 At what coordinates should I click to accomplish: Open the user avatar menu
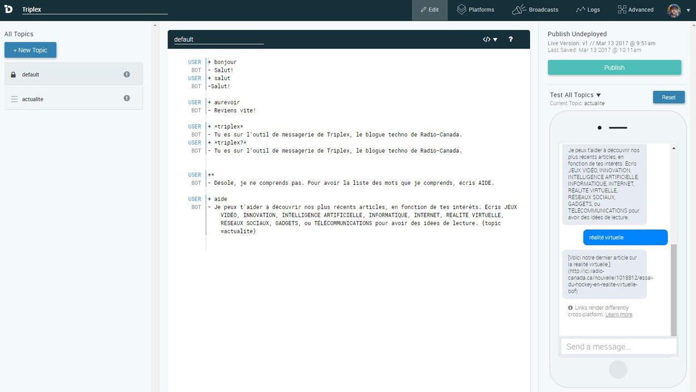674,10
